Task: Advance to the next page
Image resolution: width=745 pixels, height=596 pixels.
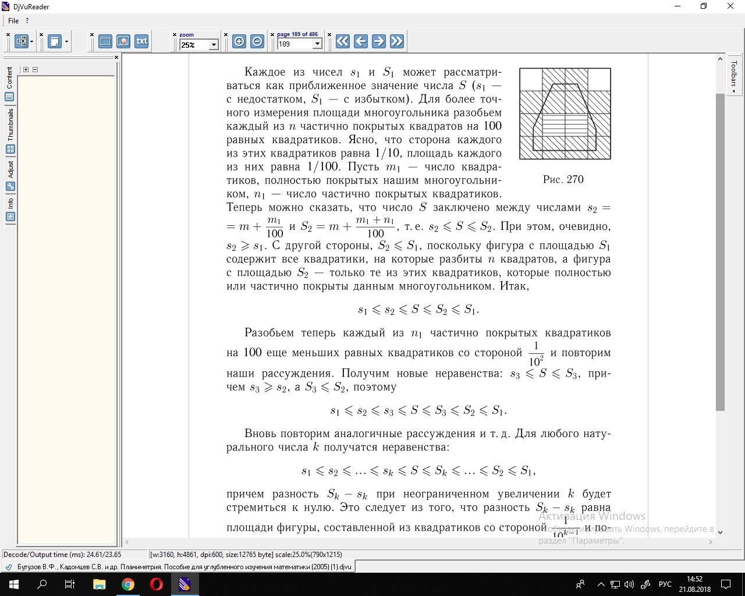Action: [x=378, y=41]
